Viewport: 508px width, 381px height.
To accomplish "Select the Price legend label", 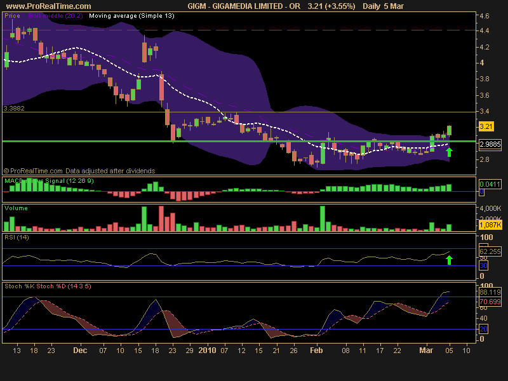I will [12, 15].
